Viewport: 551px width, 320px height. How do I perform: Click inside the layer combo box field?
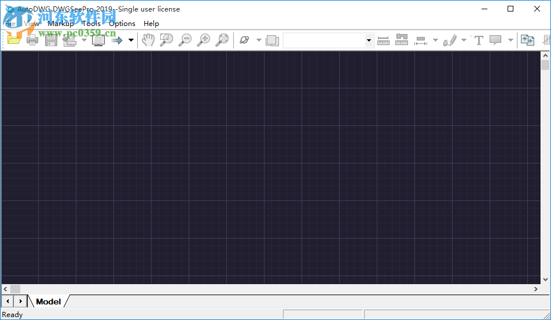[324, 40]
